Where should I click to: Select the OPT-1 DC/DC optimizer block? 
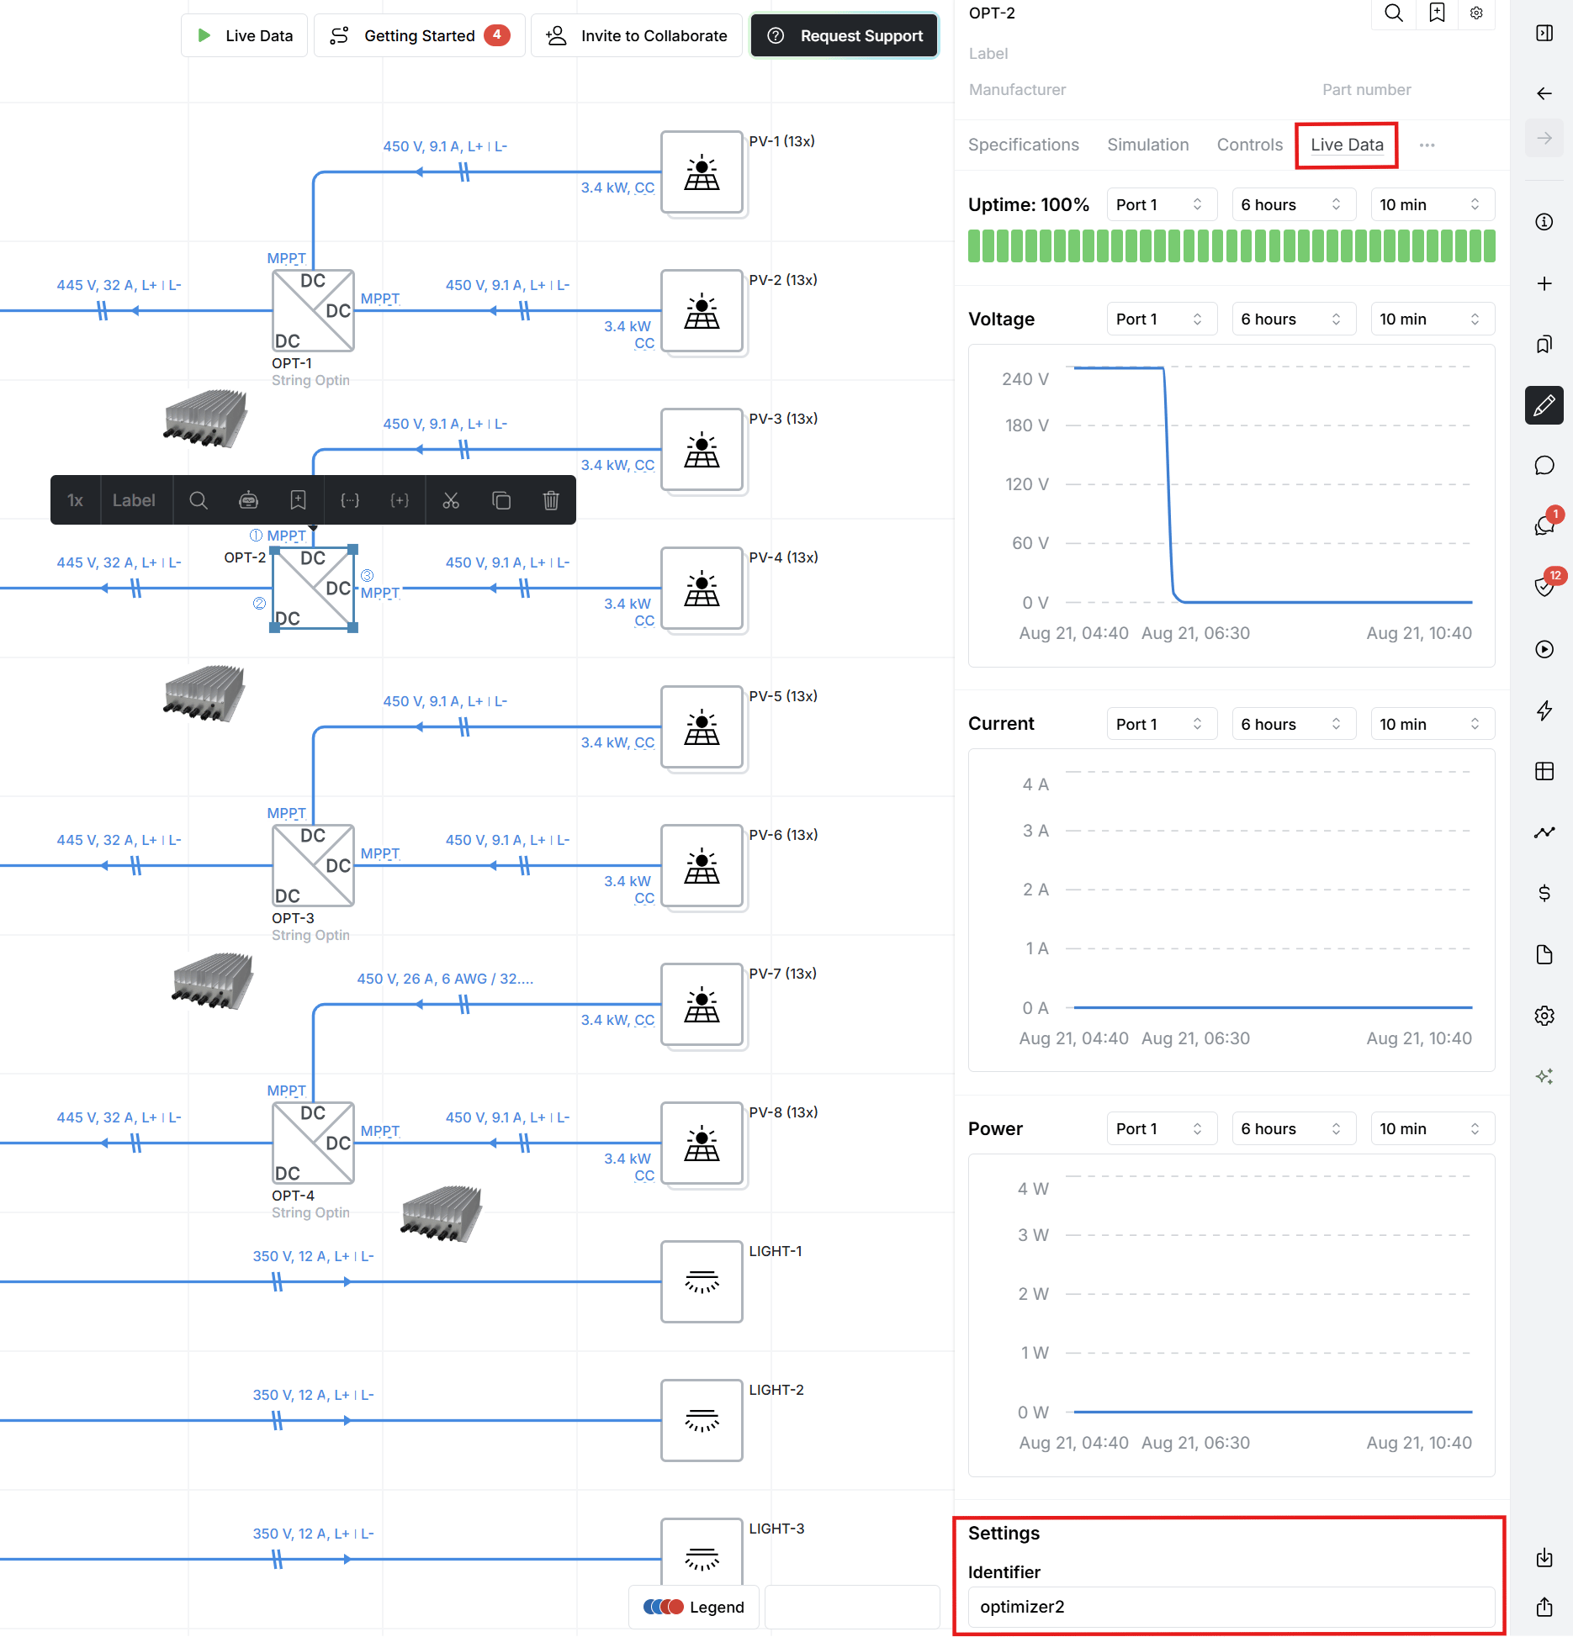pos(313,310)
